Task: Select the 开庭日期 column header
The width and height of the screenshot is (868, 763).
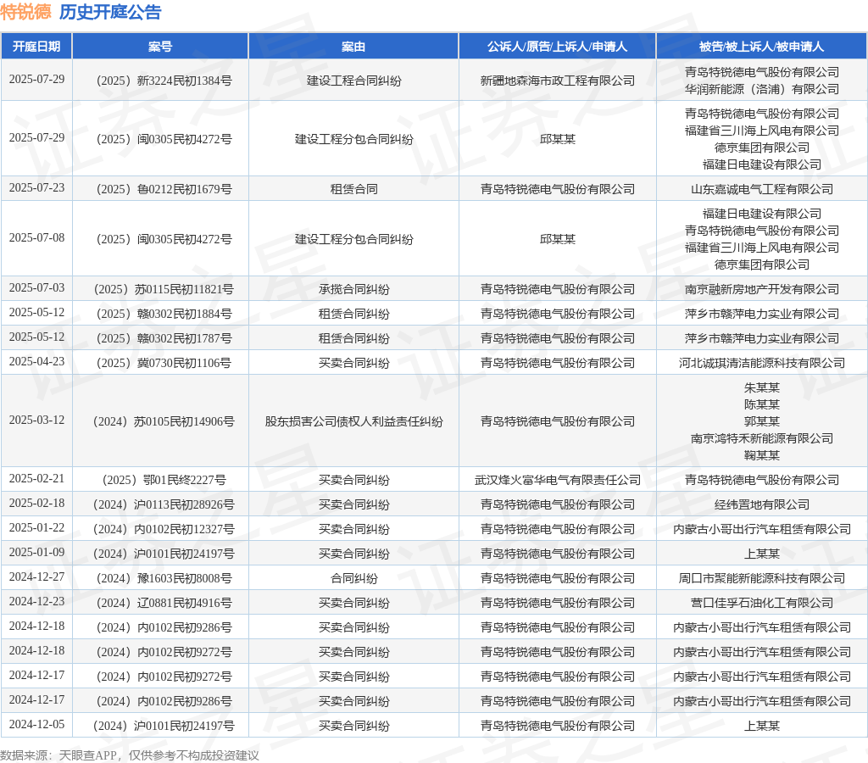Action: 36,47
